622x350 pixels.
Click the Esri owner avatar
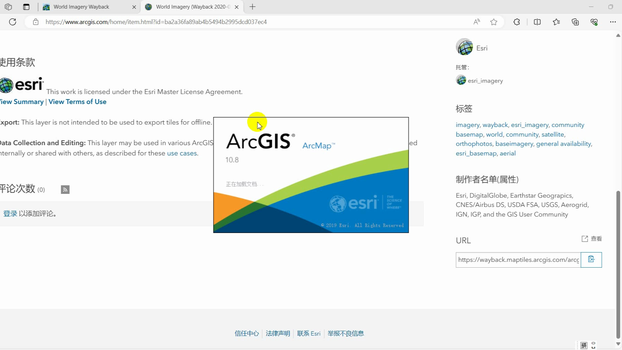pyautogui.click(x=464, y=47)
